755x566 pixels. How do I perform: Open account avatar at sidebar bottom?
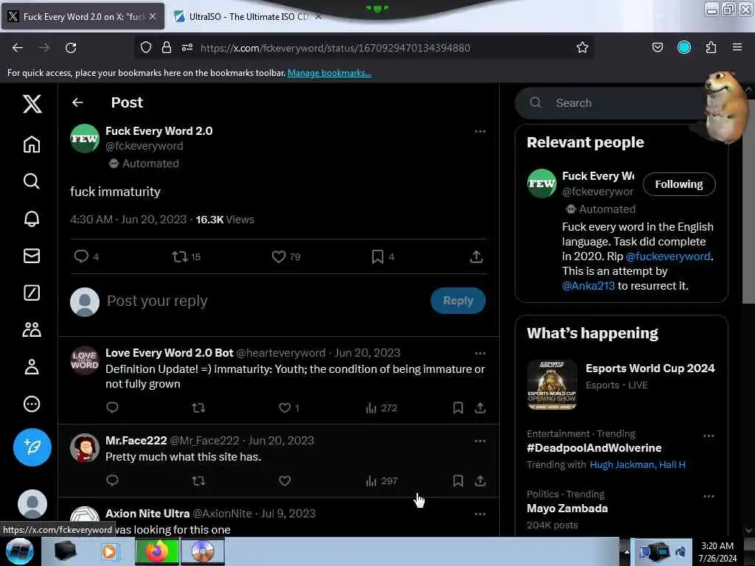tap(32, 504)
